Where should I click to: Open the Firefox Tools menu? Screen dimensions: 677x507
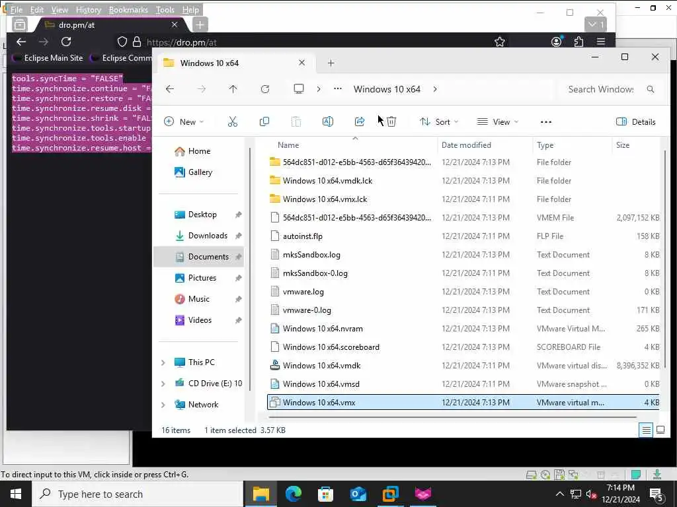[165, 9]
